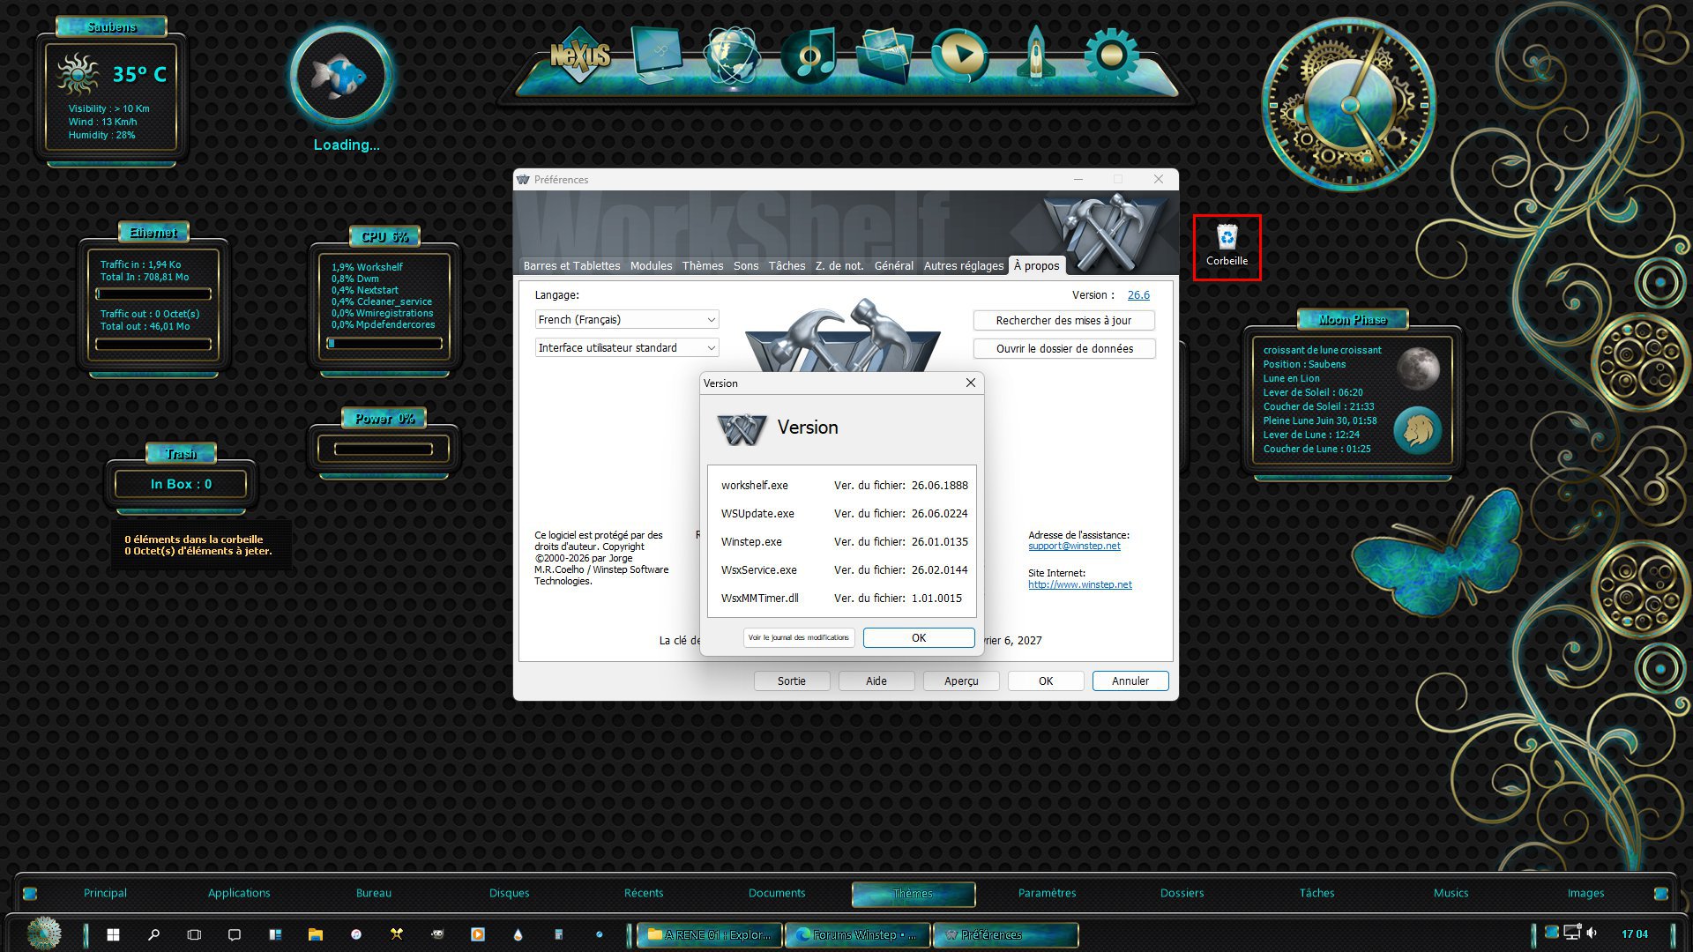The height and width of the screenshot is (952, 1693).
Task: Click the 26.6 version link
Action: tap(1138, 295)
